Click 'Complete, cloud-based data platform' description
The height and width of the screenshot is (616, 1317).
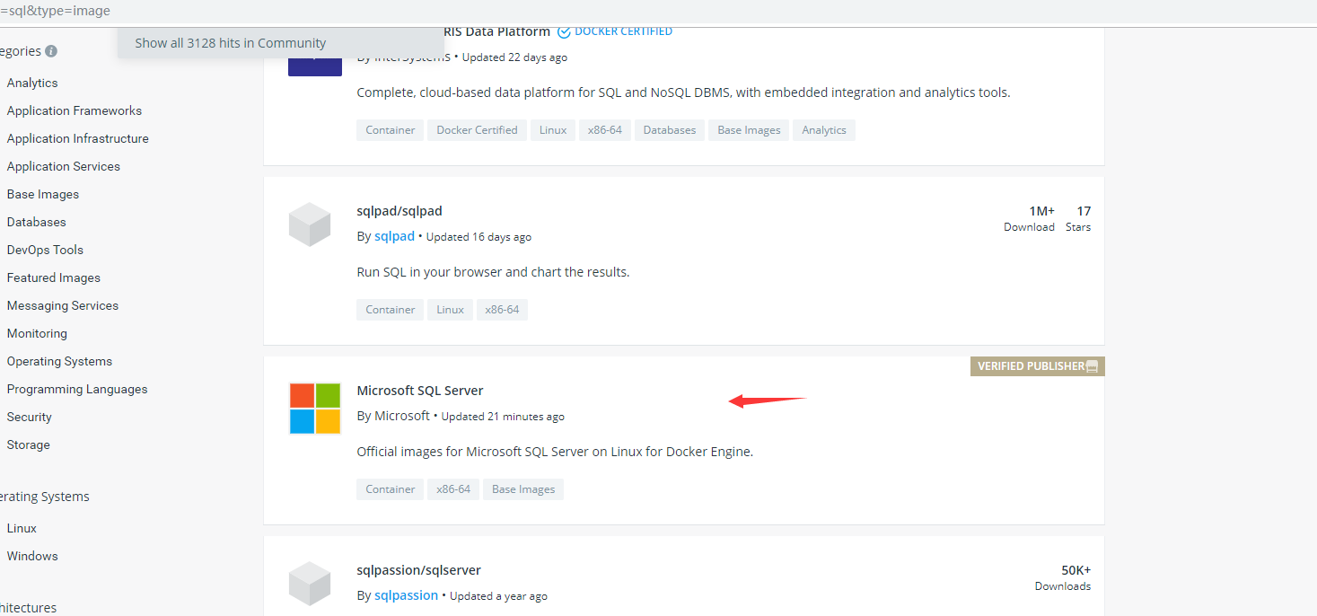click(x=683, y=92)
